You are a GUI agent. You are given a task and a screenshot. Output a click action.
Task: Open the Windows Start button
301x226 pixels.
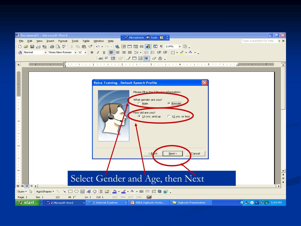[x=28, y=202]
